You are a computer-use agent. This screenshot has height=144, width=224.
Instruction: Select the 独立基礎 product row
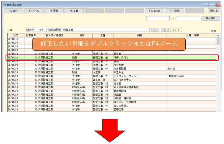(x=112, y=65)
